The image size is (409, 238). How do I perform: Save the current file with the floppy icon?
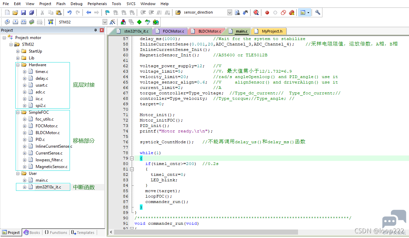23,13
